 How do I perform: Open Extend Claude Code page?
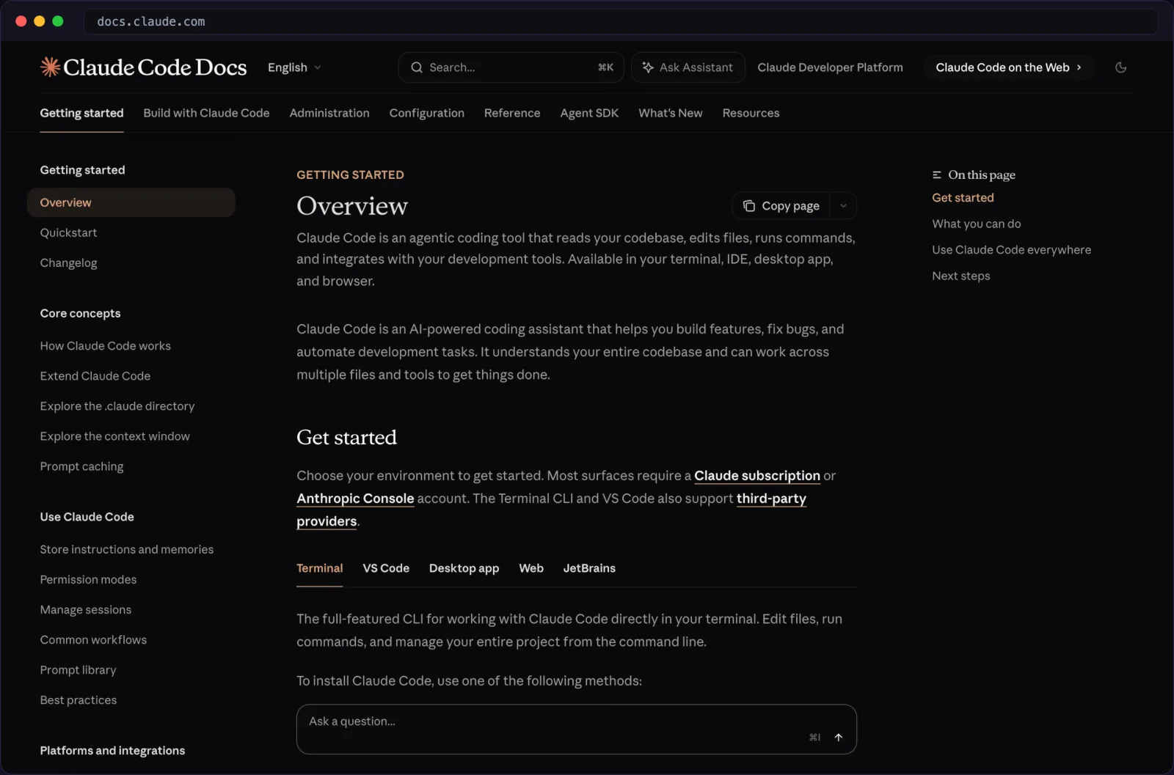point(95,375)
